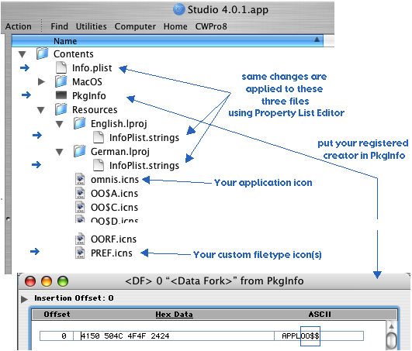412x351 pixels.
Task: Go to Home in the toolbar
Action: (x=175, y=26)
